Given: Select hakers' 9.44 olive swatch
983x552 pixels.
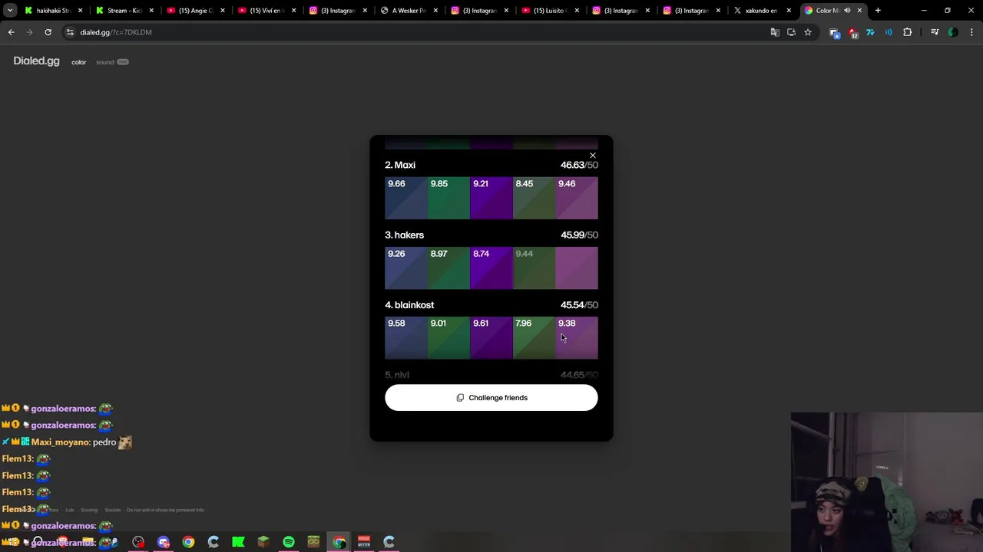Looking at the screenshot, I should point(534,268).
